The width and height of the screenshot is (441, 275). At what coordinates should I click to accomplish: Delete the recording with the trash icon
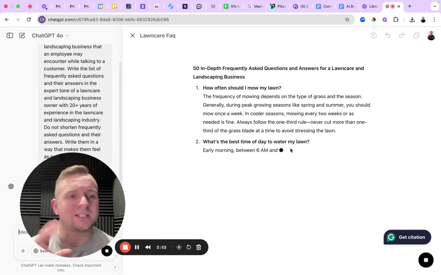click(x=199, y=247)
